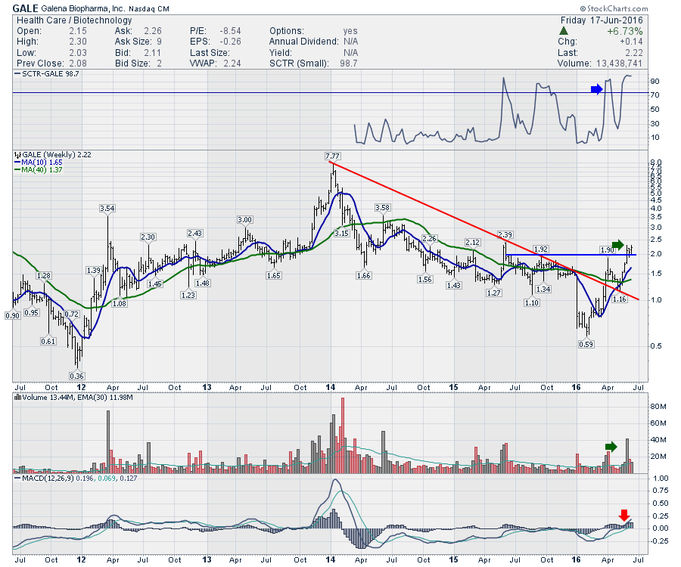Click the SCTR-GALE 98.7 legend label
The image size is (681, 567).
coord(51,74)
